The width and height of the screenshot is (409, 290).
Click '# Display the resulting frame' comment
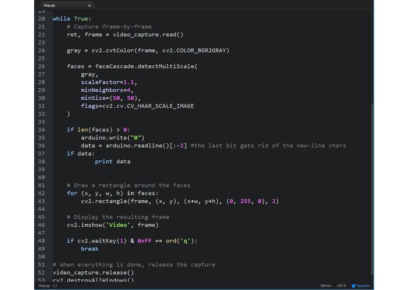click(x=118, y=217)
